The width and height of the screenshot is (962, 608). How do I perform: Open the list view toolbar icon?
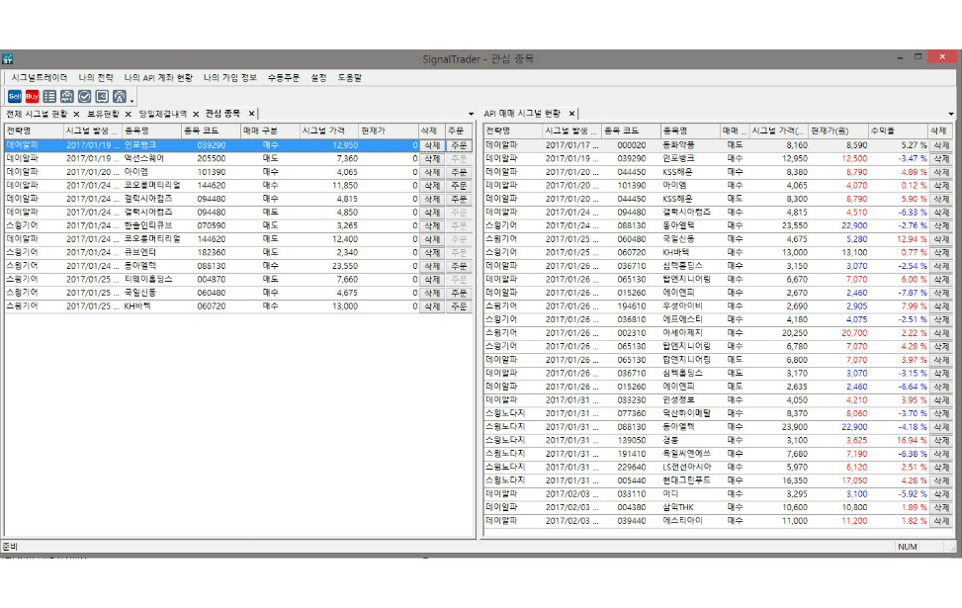click(49, 96)
